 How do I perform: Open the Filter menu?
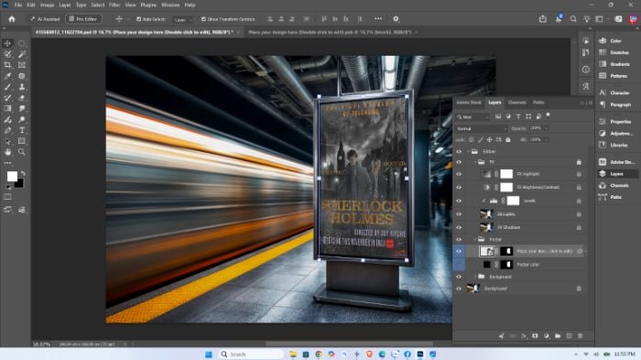coord(114,5)
